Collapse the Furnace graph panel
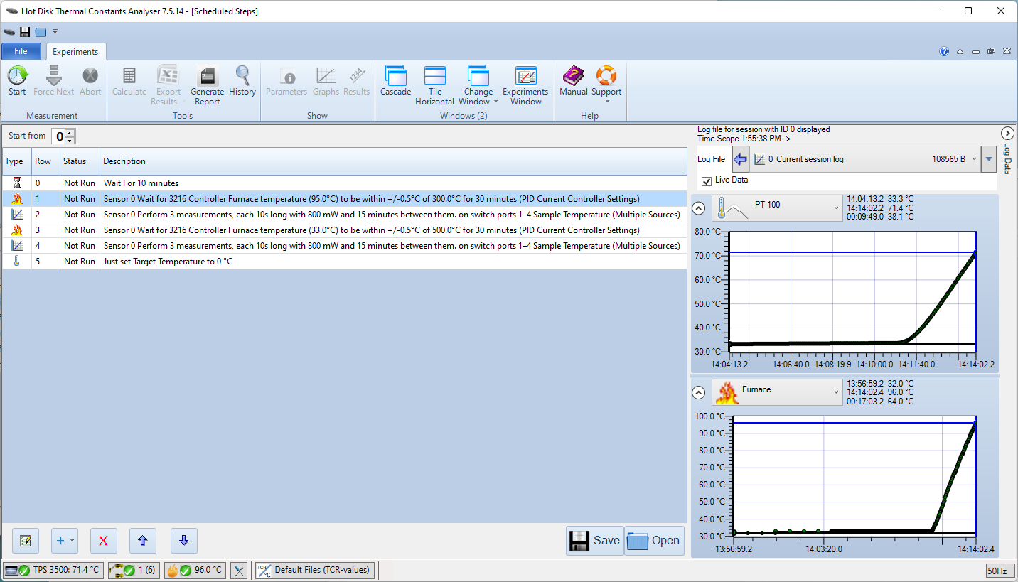This screenshot has height=582, width=1018. (x=699, y=392)
